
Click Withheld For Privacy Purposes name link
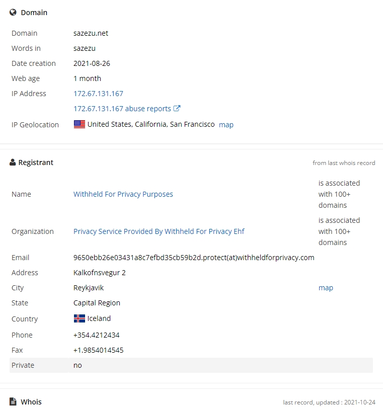click(123, 194)
